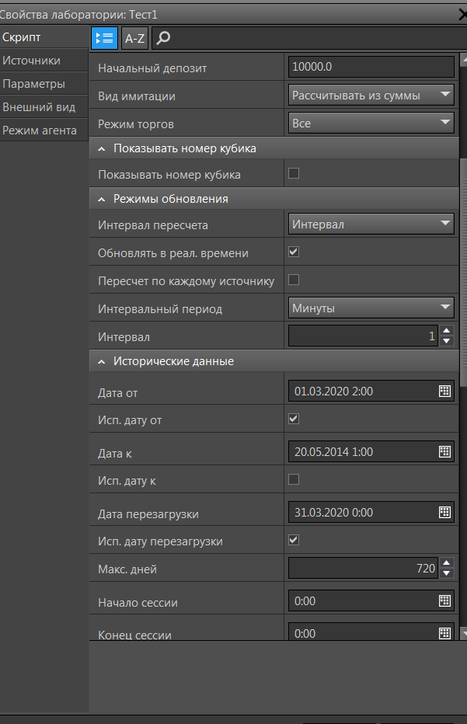Click the Начальный депозит input field
Viewport: 467px width, 724px height.
(371, 68)
